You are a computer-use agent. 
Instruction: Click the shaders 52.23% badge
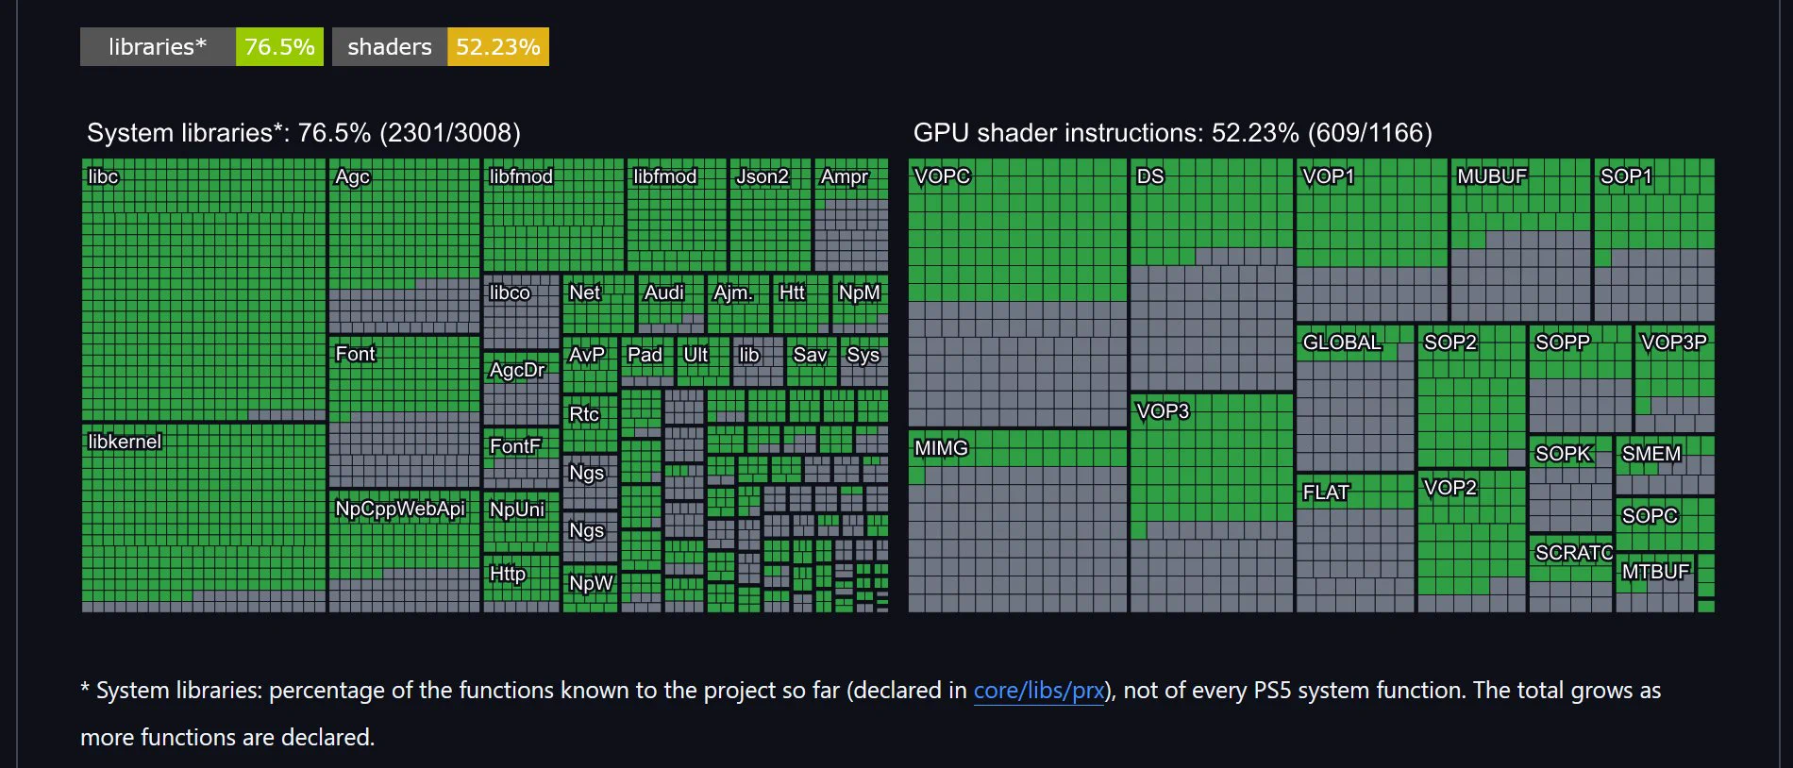[x=441, y=47]
